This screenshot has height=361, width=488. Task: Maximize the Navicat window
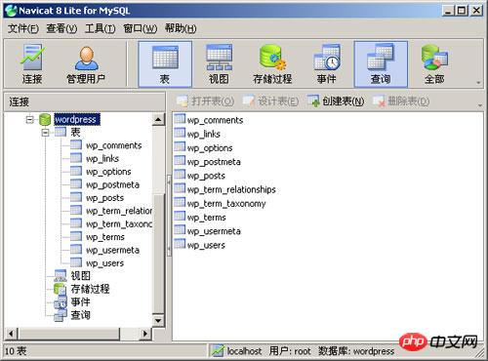point(462,11)
